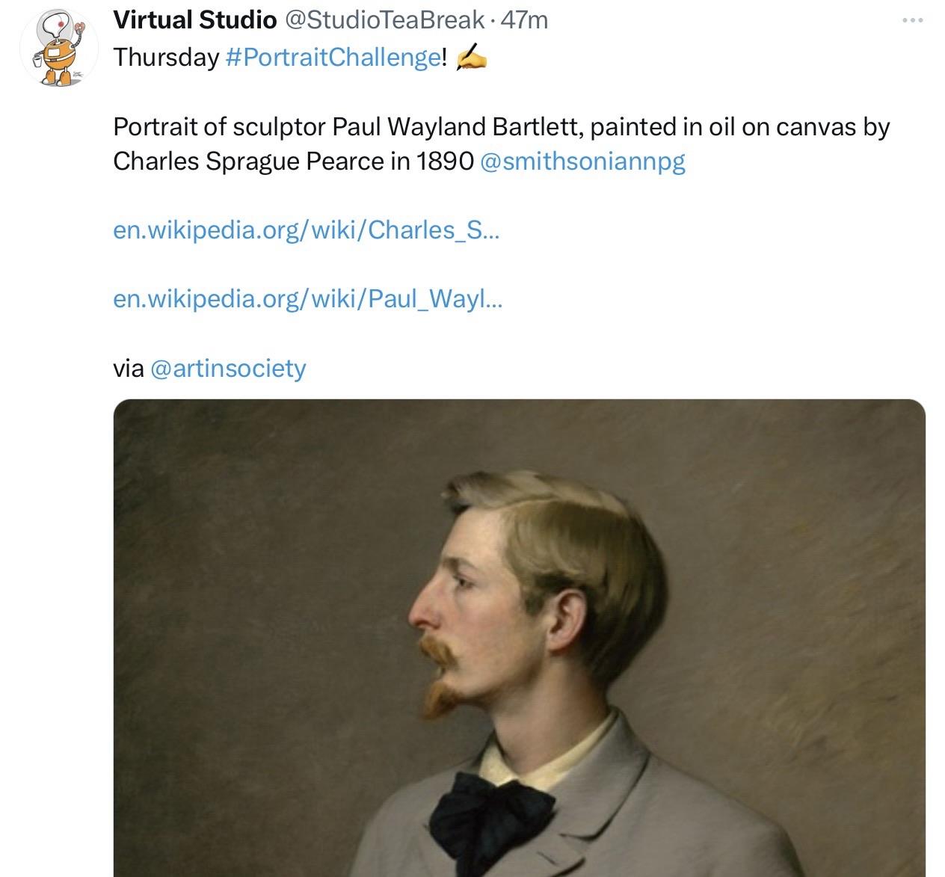Click the Virtual Studio display name
The height and width of the screenshot is (877, 945).
tap(194, 20)
